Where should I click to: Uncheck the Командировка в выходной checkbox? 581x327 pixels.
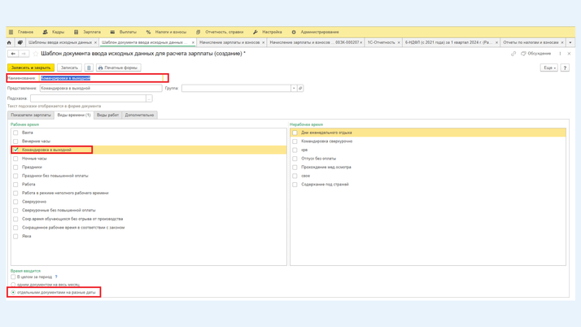pyautogui.click(x=15, y=150)
